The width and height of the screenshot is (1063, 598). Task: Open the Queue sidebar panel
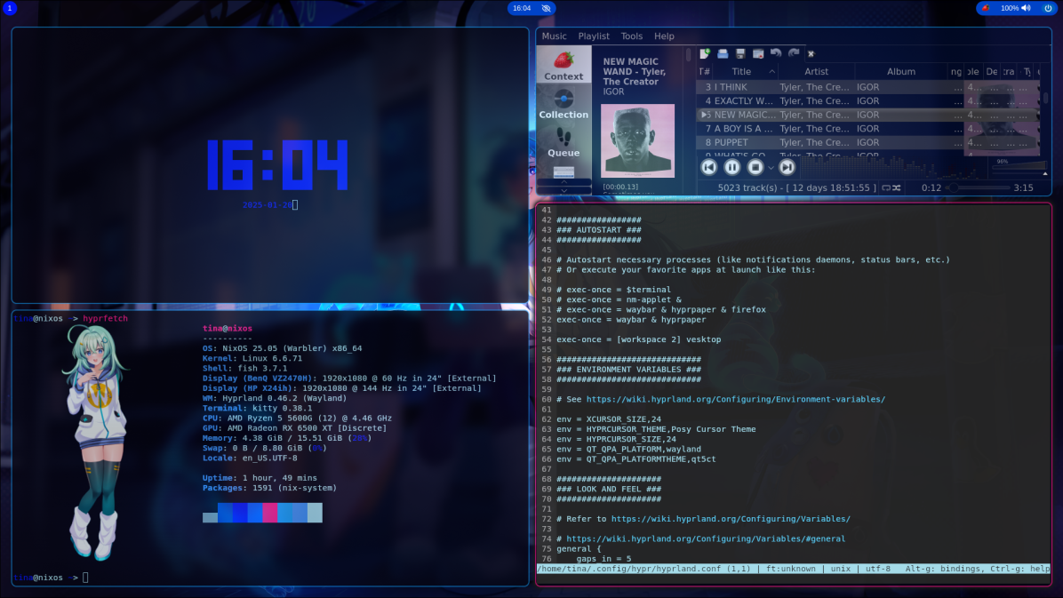(563, 142)
